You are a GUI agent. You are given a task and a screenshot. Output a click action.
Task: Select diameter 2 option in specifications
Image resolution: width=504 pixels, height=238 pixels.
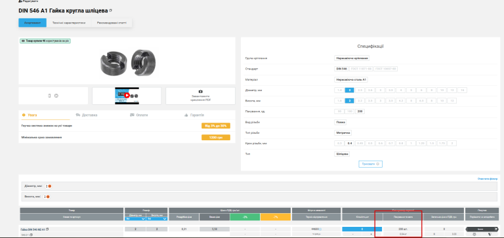[349, 90]
